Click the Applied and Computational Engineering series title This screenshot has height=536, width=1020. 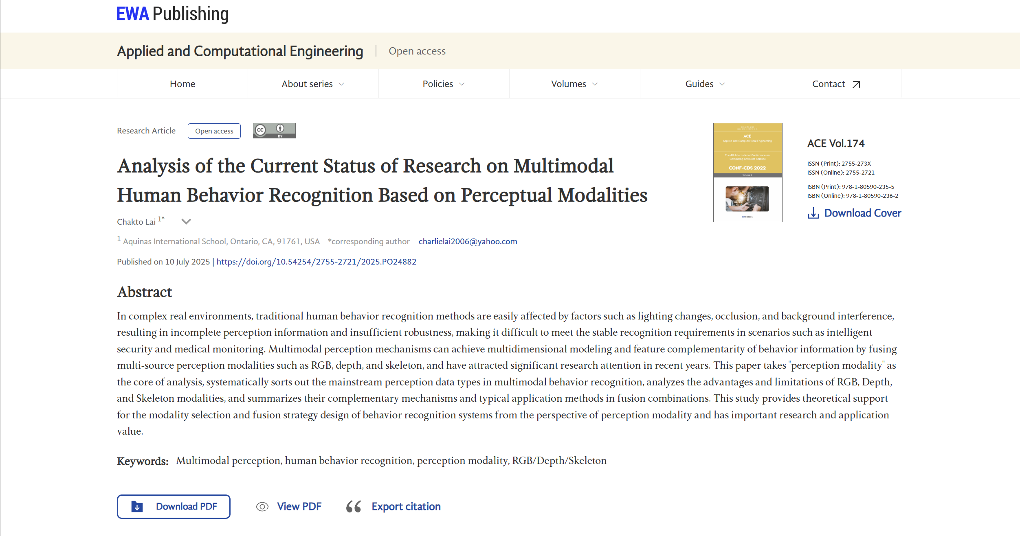[240, 51]
